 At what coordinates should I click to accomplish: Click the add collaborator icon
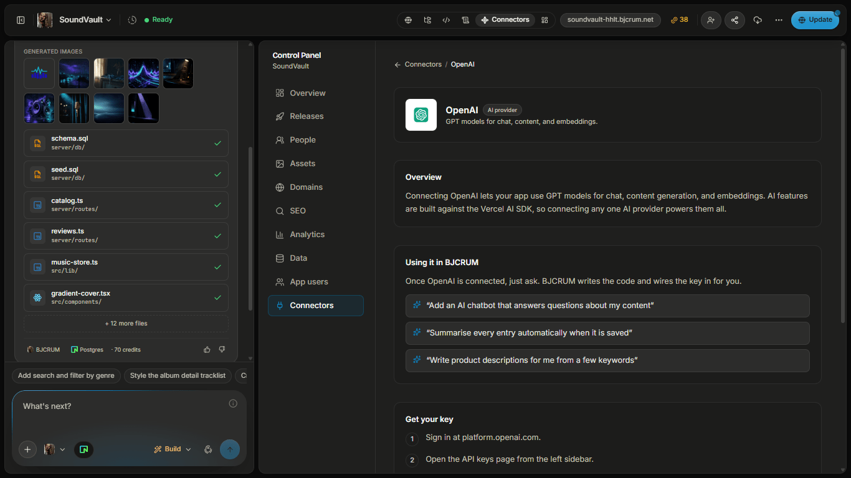click(711, 20)
